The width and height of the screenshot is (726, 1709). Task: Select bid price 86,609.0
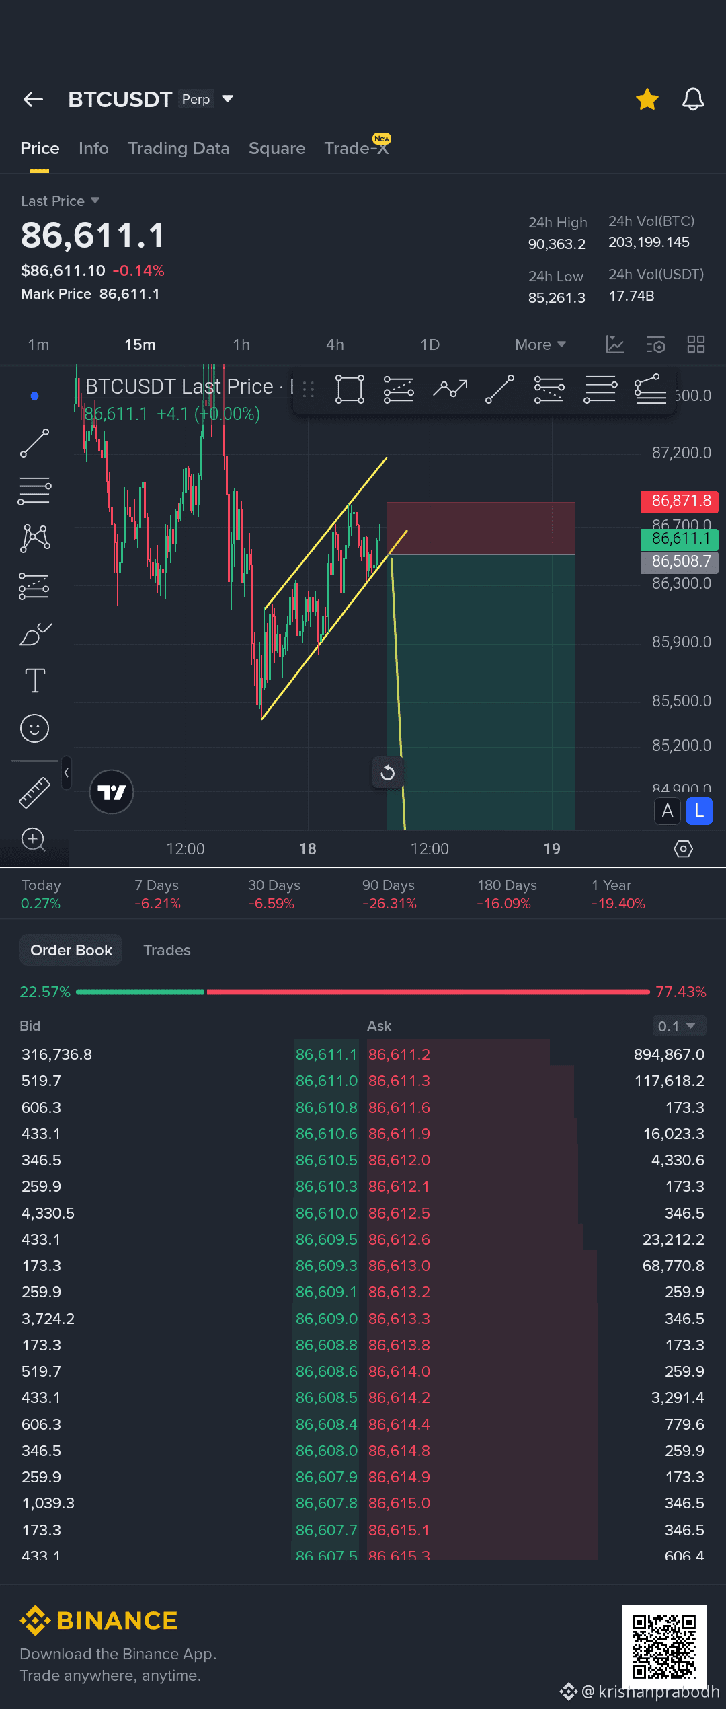click(x=326, y=1319)
